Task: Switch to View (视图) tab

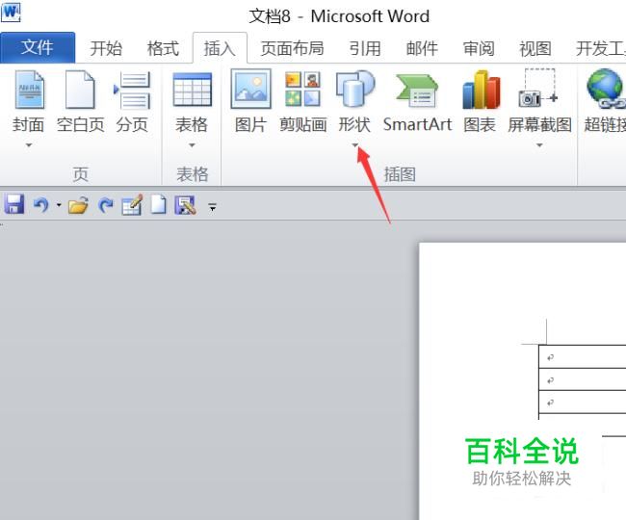Action: point(535,48)
